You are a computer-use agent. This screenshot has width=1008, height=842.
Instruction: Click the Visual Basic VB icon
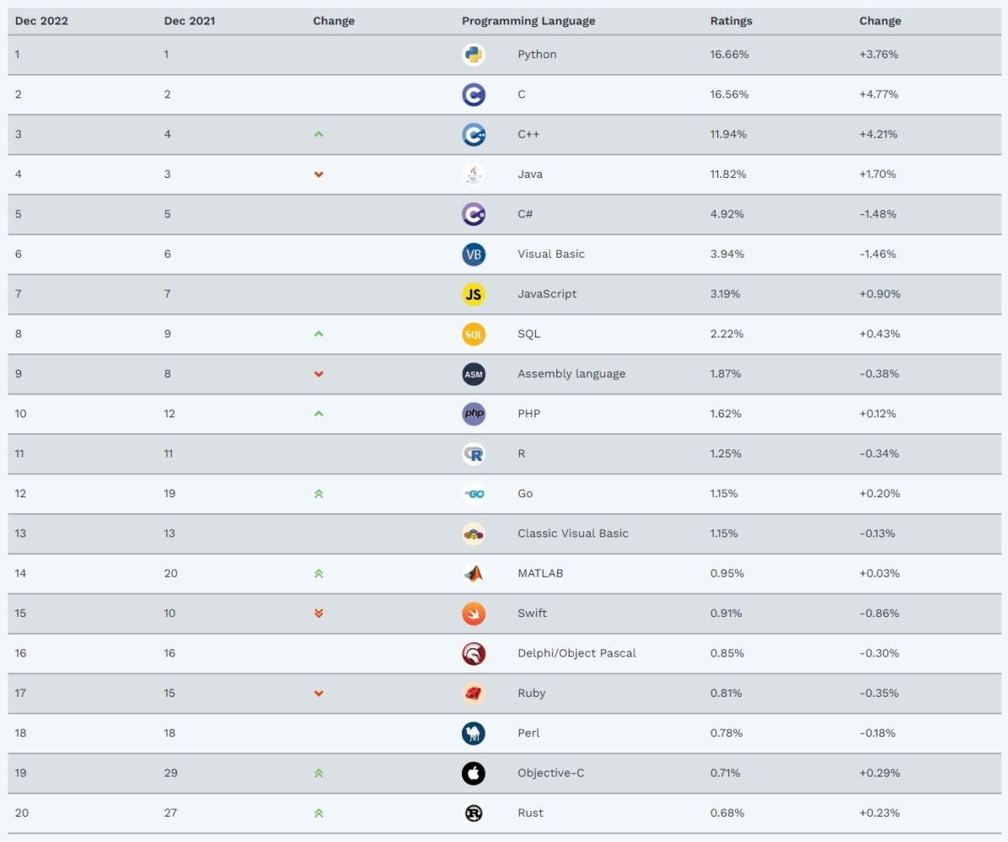[x=474, y=254]
